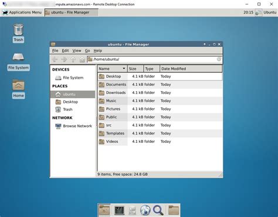Image resolution: width=278 pixels, height=217 pixels.
Task: Select the Templates folder icon
Action: (x=101, y=133)
